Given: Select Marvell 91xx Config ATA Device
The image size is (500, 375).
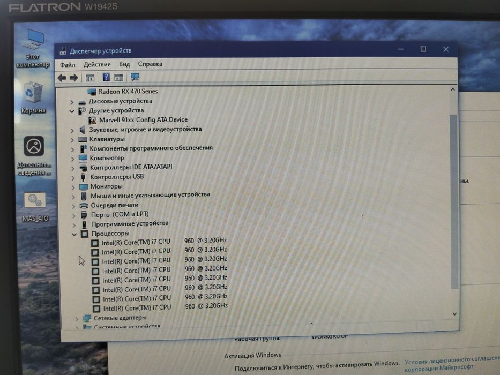Looking at the screenshot, I should click(x=143, y=120).
